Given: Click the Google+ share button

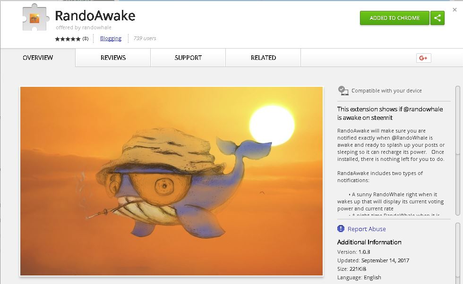Looking at the screenshot, I should (423, 58).
